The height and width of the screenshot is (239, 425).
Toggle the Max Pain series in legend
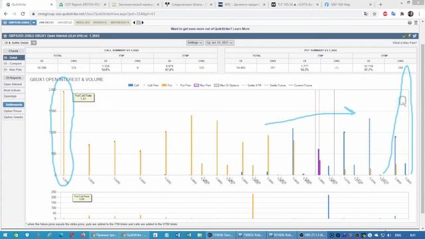203,86
